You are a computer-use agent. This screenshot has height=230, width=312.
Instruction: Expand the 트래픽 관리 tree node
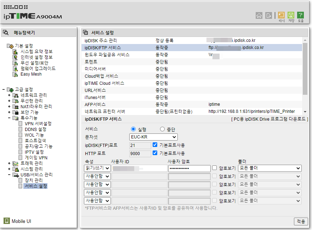point(9,163)
